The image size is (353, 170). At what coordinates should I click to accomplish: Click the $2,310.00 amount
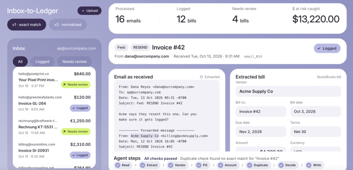(81, 144)
